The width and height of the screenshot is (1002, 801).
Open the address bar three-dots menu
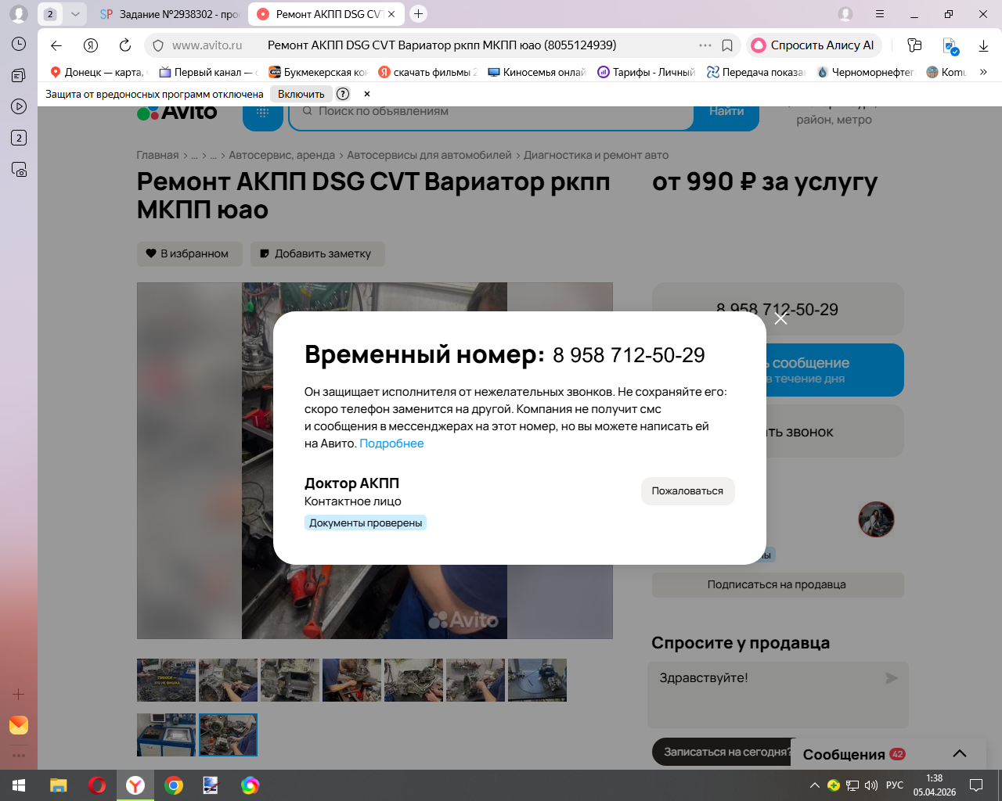coord(705,45)
